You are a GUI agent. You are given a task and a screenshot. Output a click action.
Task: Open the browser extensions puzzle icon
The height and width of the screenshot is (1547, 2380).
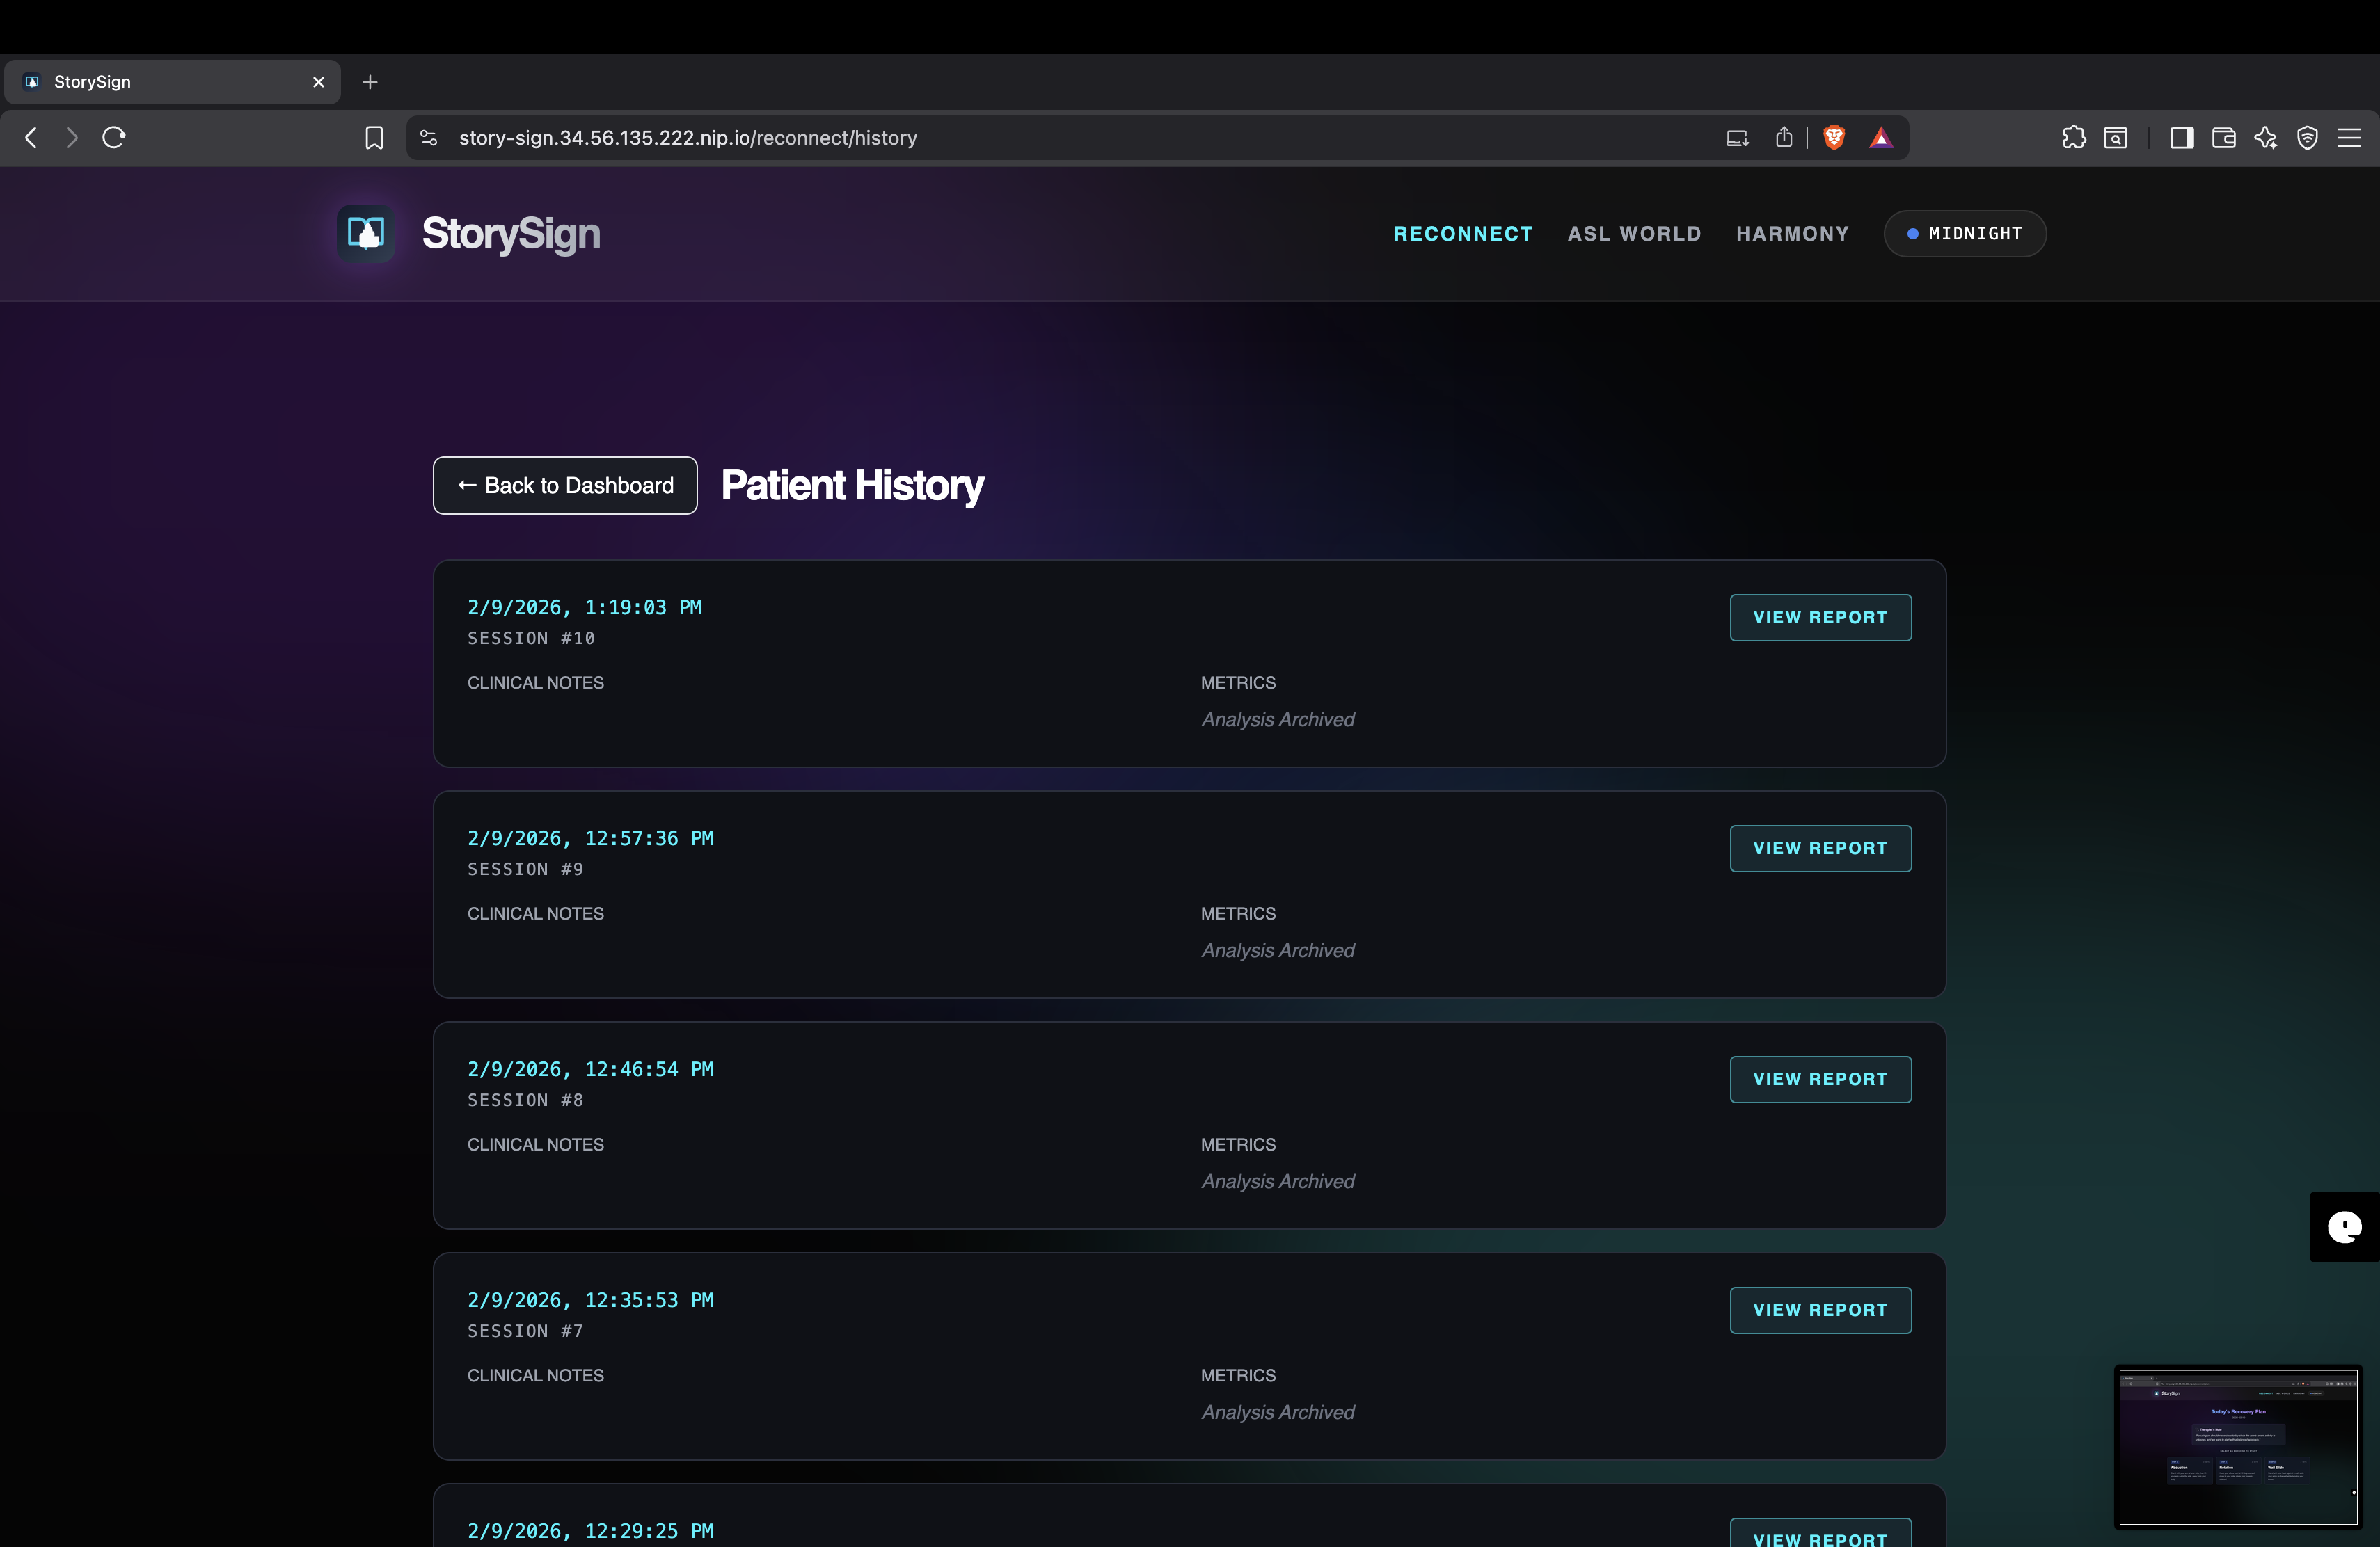pos(2073,138)
